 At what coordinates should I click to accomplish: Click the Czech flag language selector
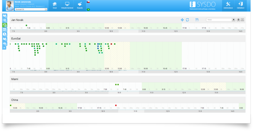(x=88, y=2)
